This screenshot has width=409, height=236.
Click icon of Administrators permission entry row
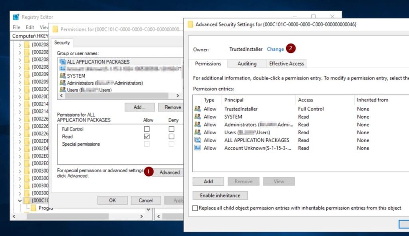[x=197, y=124]
